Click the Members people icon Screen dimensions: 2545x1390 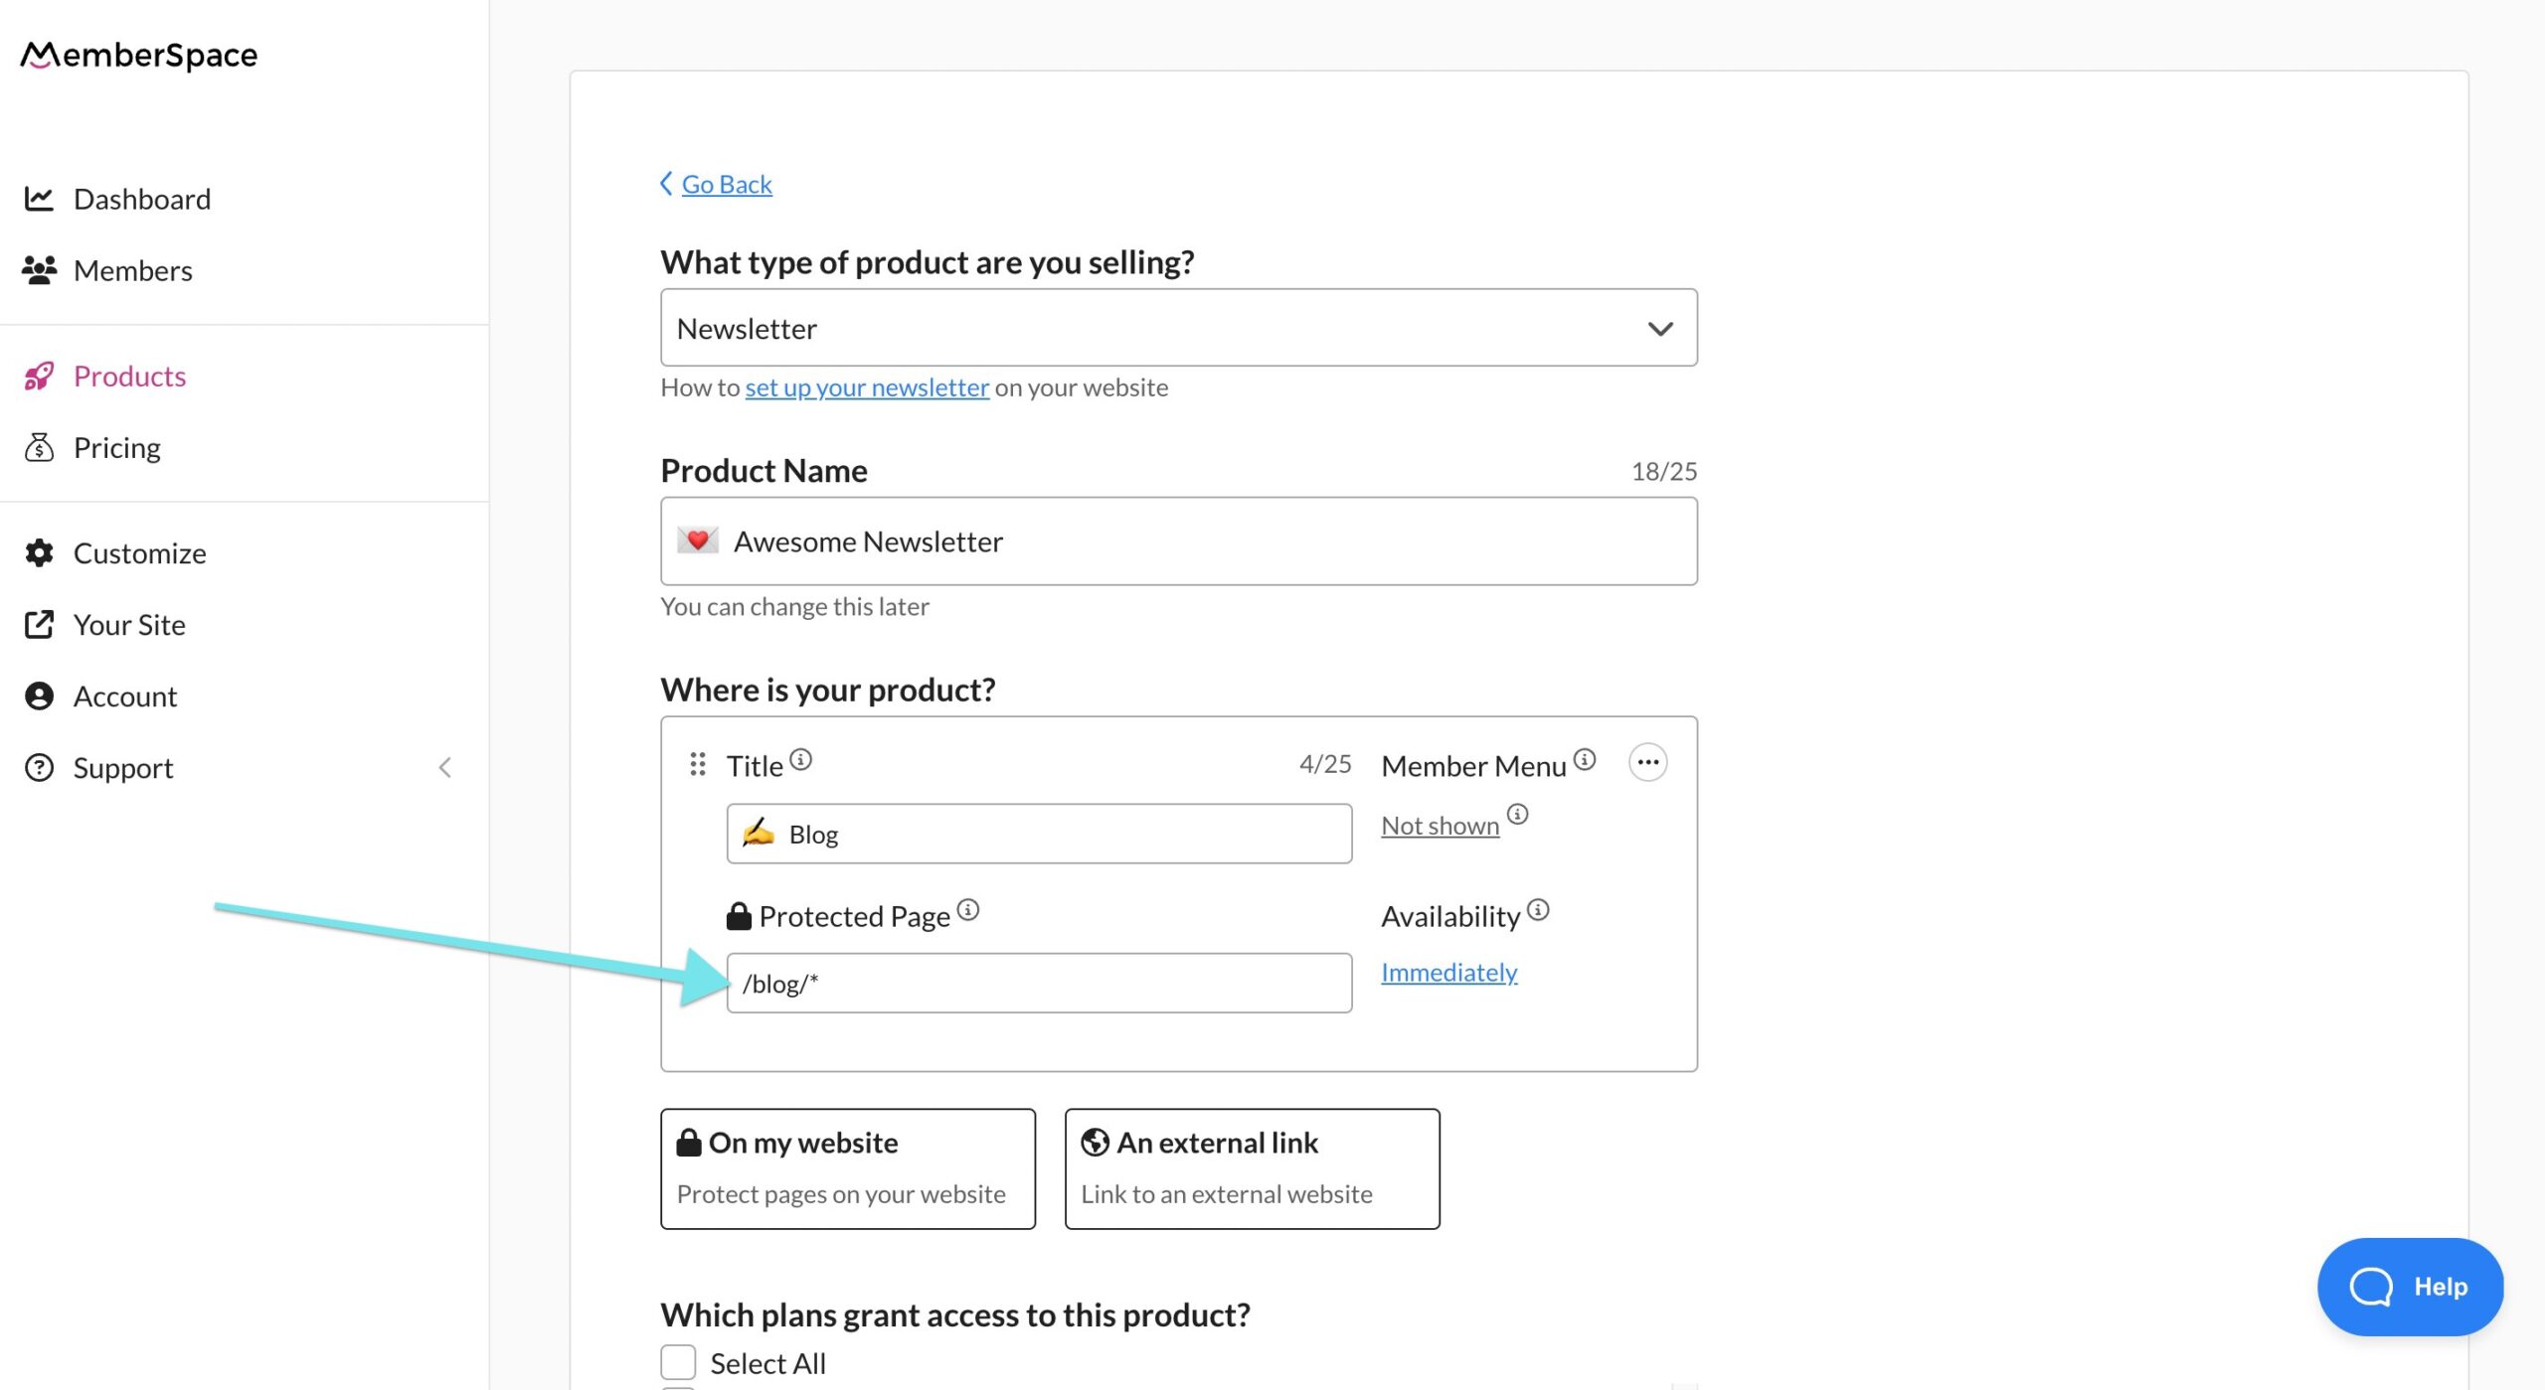39,270
